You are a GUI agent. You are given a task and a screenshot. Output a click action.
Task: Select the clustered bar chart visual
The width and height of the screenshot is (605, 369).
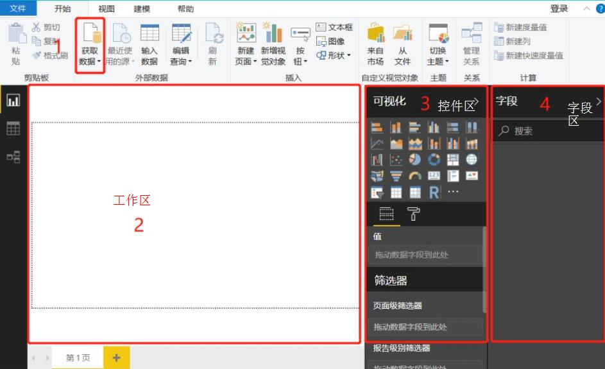pyautogui.click(x=415, y=127)
